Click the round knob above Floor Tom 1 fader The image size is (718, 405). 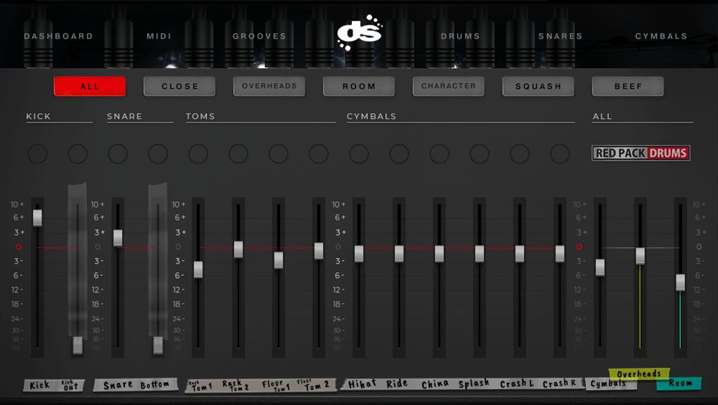pos(279,153)
